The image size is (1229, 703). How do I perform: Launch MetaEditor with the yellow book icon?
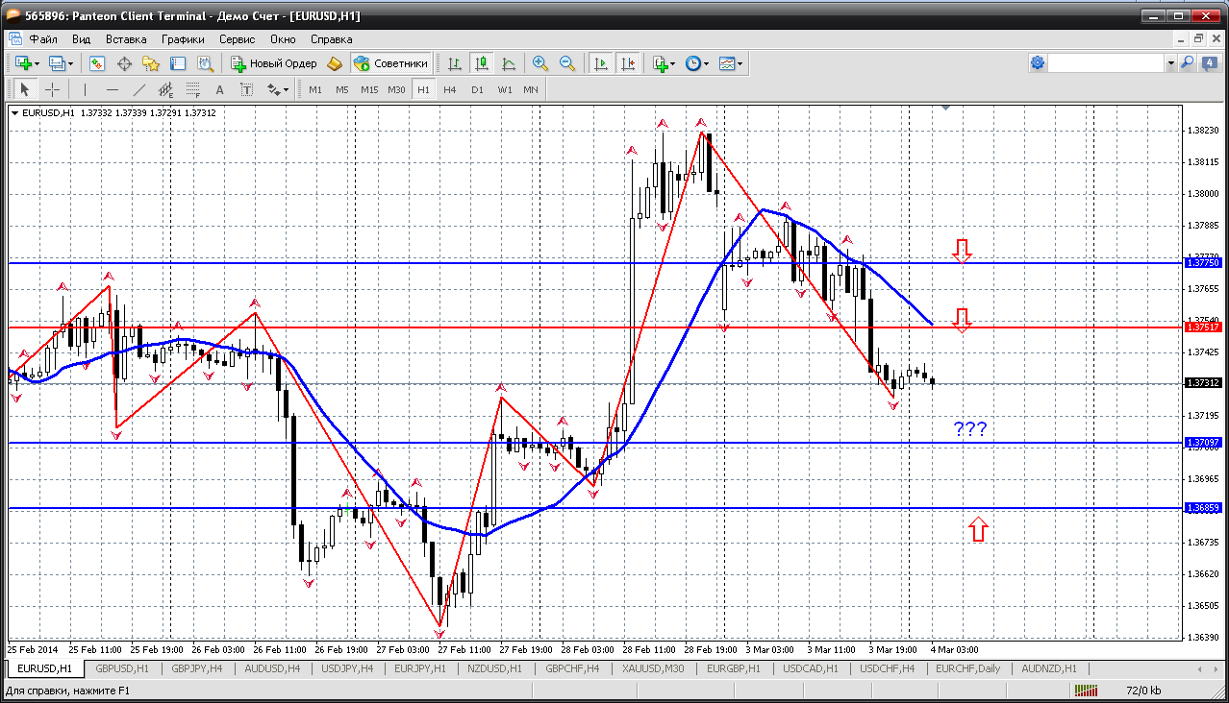(335, 63)
